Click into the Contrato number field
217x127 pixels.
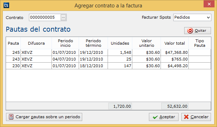(x=45, y=17)
